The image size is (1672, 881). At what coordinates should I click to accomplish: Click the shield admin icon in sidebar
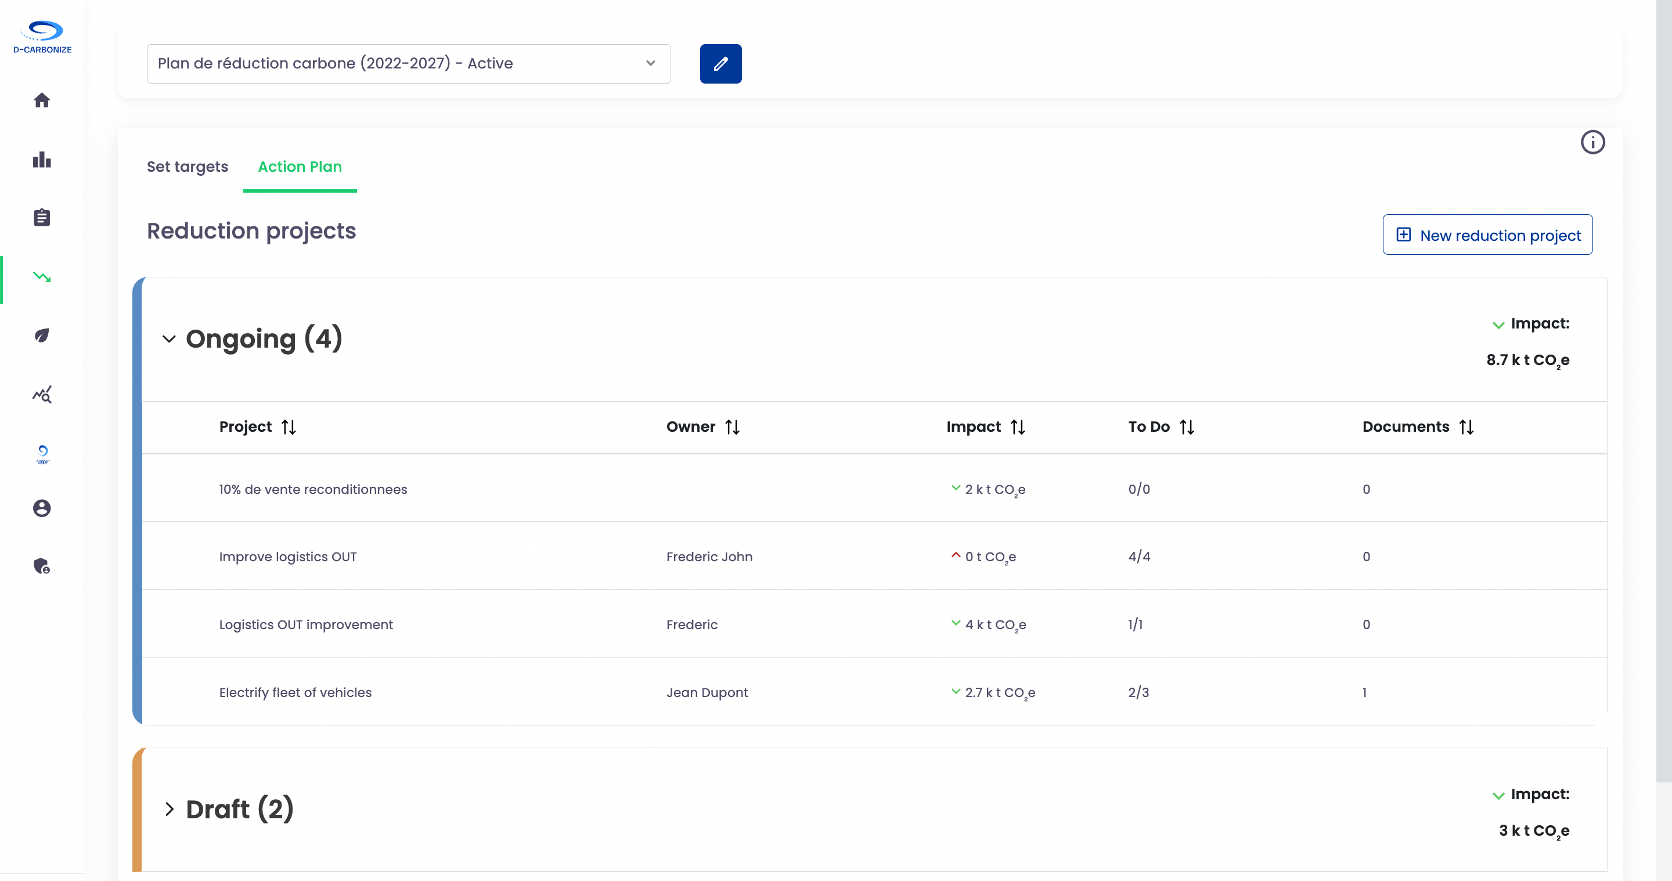tap(42, 566)
